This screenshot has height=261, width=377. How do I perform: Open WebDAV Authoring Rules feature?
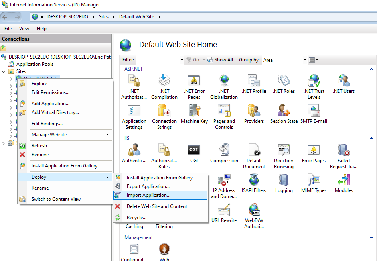pyautogui.click(x=254, y=216)
